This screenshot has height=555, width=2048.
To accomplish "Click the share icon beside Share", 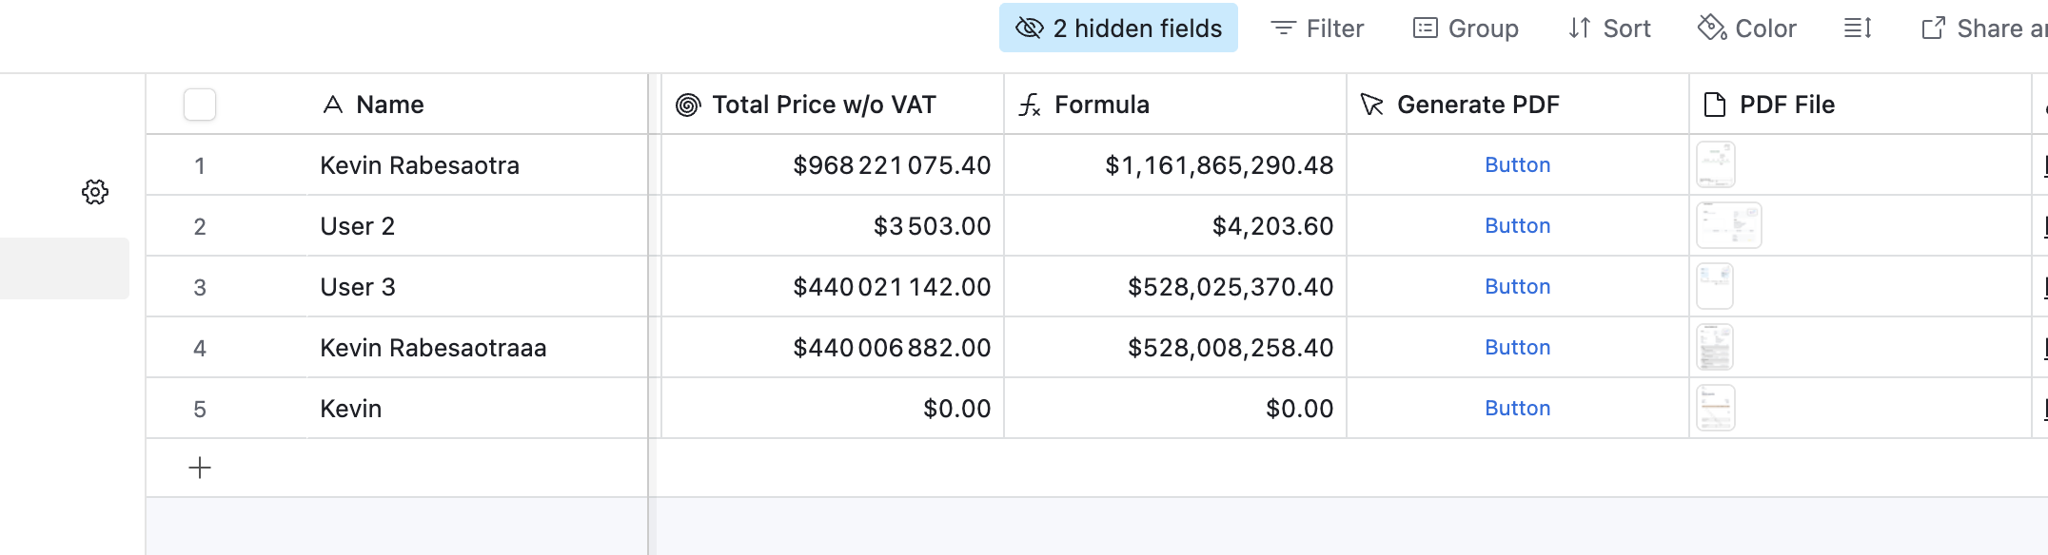I will 1932,29.
